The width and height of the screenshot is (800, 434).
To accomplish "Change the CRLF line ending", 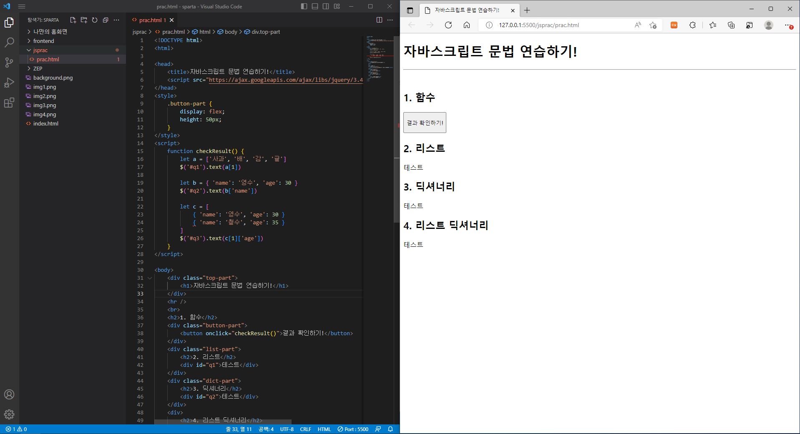I will [x=305, y=429].
